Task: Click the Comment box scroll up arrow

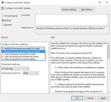Action: (x=108, y=16)
